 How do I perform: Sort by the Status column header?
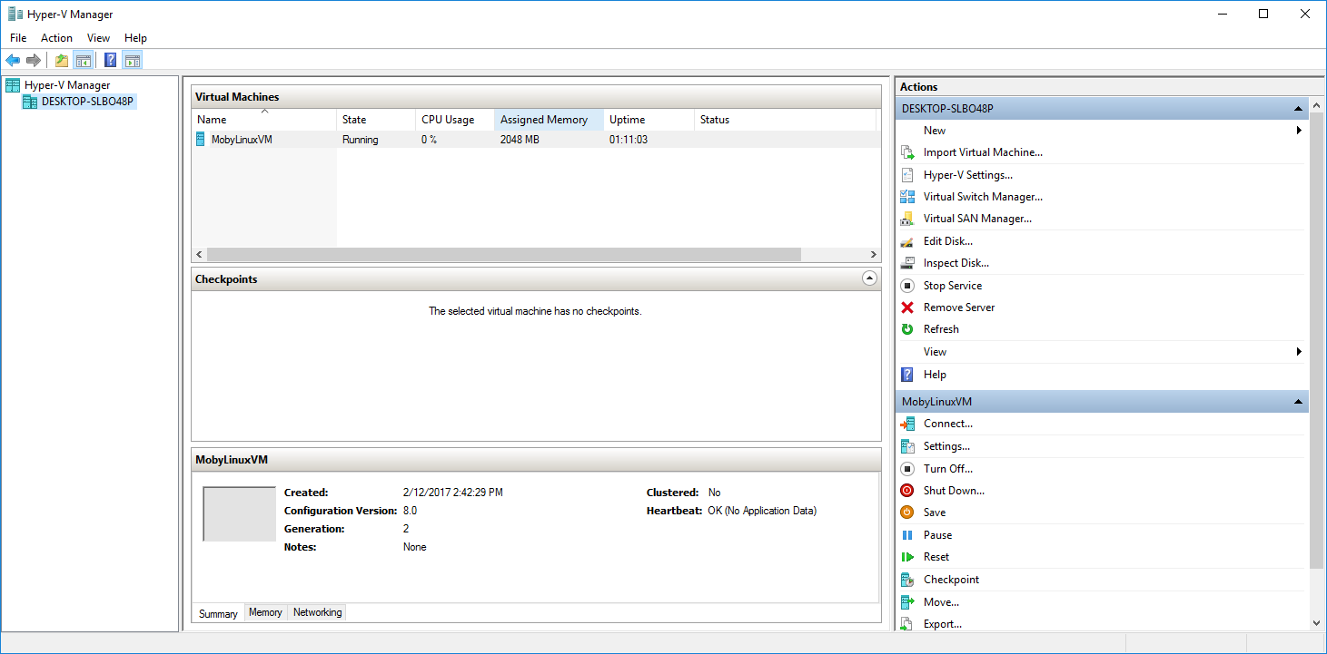coord(785,120)
